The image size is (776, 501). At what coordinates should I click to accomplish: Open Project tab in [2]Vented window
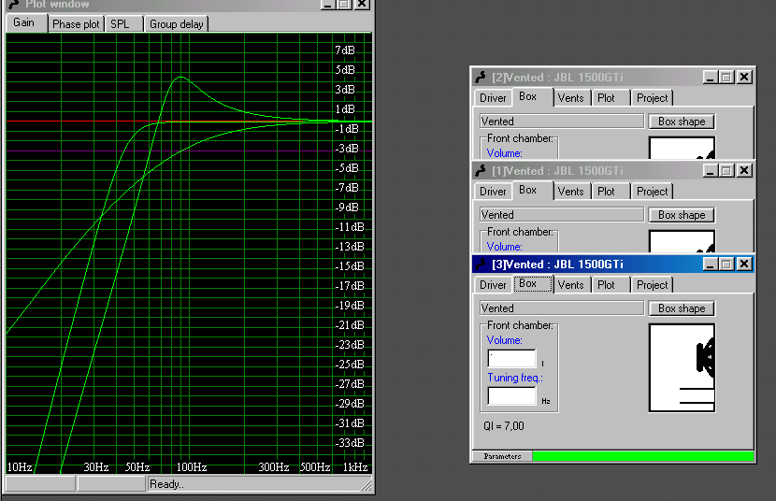point(652,98)
